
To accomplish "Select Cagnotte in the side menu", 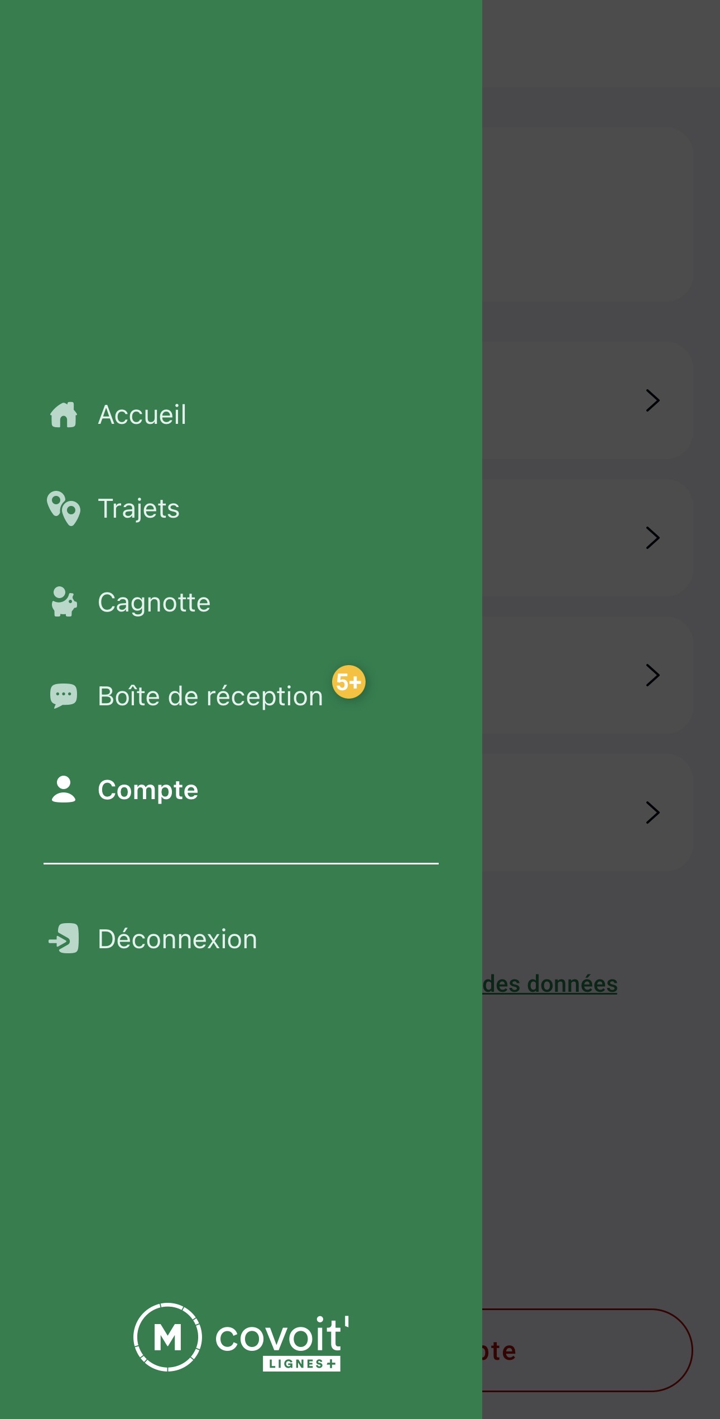I will pyautogui.click(x=154, y=603).
